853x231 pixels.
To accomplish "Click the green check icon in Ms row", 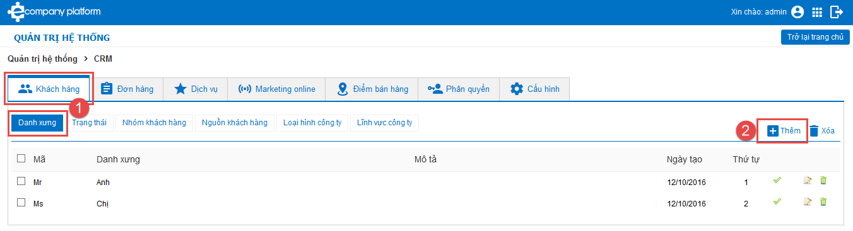I will pyautogui.click(x=777, y=201).
